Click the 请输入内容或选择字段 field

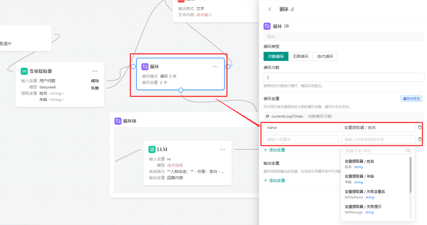[378, 139]
